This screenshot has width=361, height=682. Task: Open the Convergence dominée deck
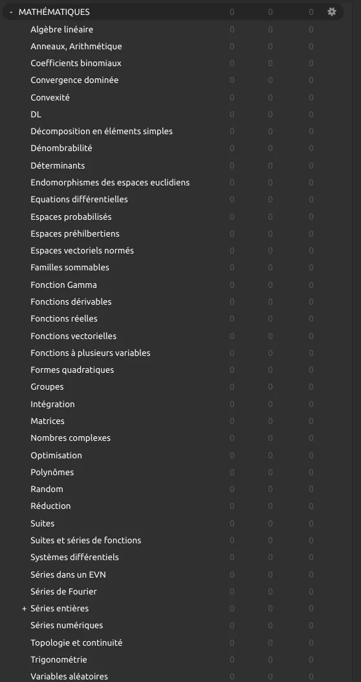[74, 80]
